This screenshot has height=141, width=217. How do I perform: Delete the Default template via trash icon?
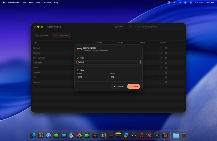tap(166, 48)
